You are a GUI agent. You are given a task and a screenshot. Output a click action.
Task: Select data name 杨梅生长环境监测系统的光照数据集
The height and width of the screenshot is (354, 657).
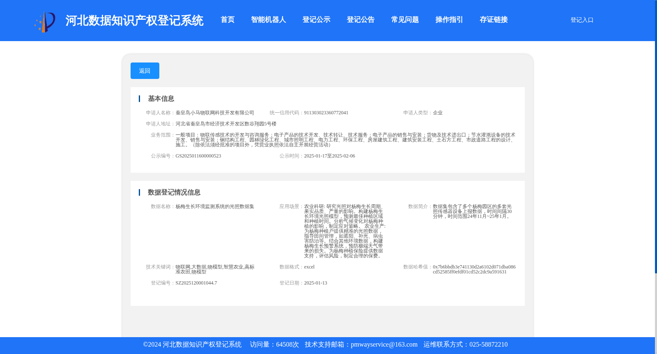pos(215,206)
